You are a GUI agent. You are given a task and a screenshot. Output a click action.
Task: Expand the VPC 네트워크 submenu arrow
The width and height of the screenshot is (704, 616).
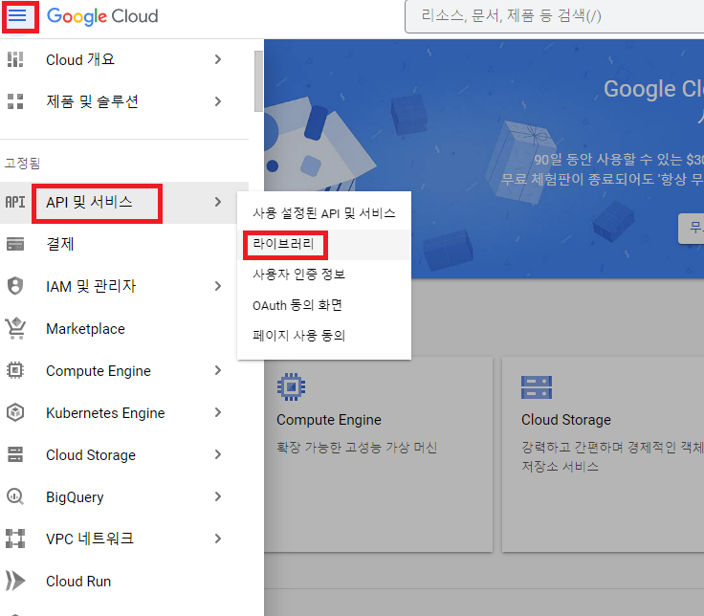pyautogui.click(x=218, y=539)
